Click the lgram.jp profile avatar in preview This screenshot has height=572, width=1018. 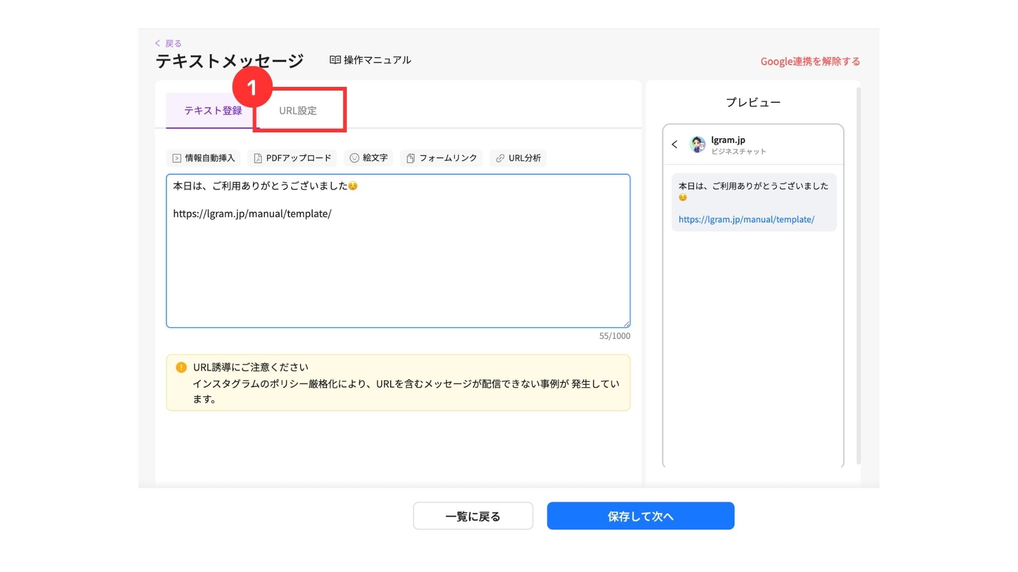point(697,145)
